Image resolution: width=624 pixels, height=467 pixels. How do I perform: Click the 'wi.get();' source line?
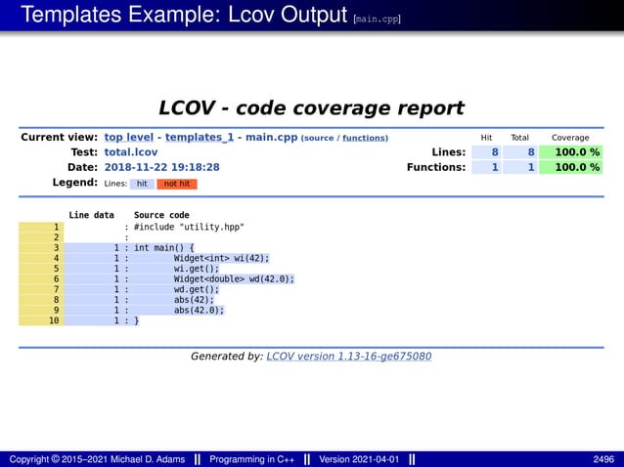coord(197,269)
